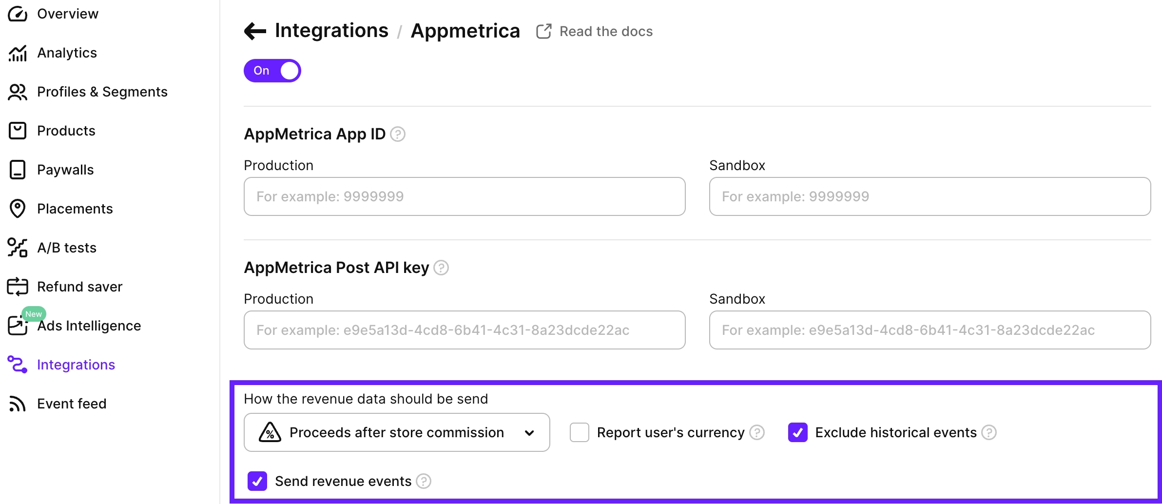
Task: Open Products via the bag icon
Action: coord(18,131)
